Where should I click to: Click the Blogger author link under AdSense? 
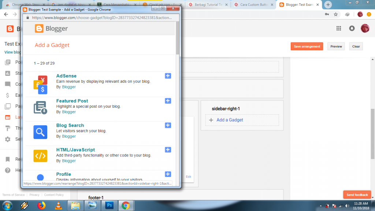tap(69, 87)
